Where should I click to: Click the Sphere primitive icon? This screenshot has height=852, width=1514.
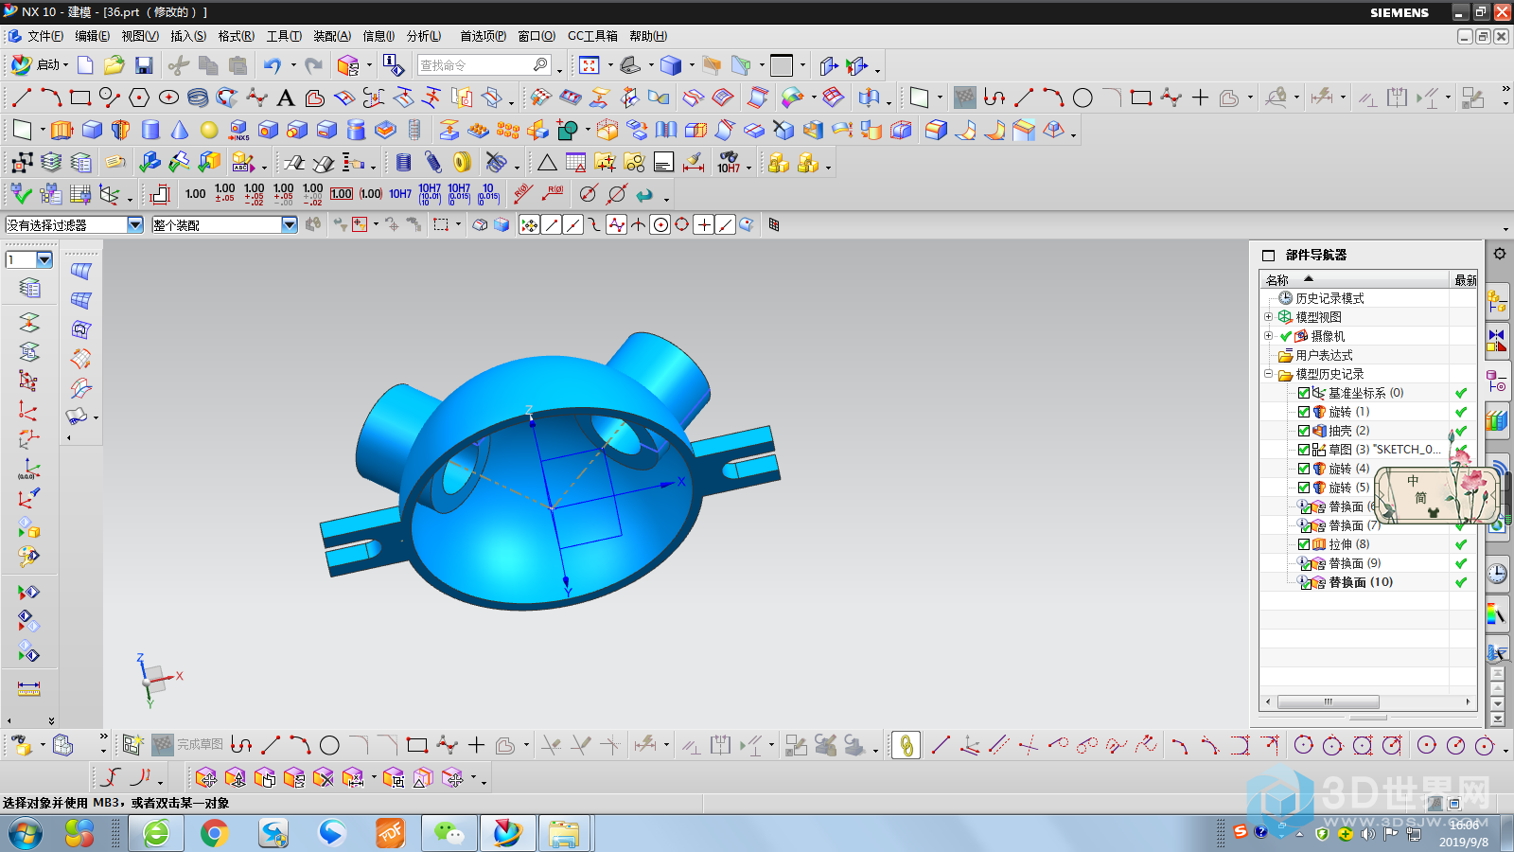pyautogui.click(x=209, y=130)
